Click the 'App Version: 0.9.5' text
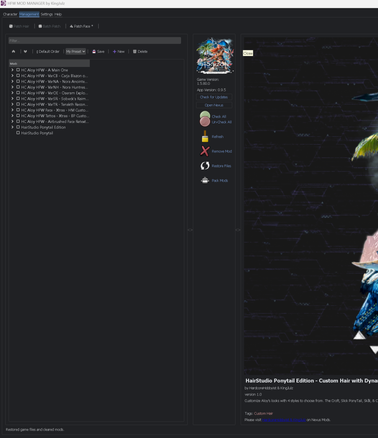 click(x=212, y=90)
